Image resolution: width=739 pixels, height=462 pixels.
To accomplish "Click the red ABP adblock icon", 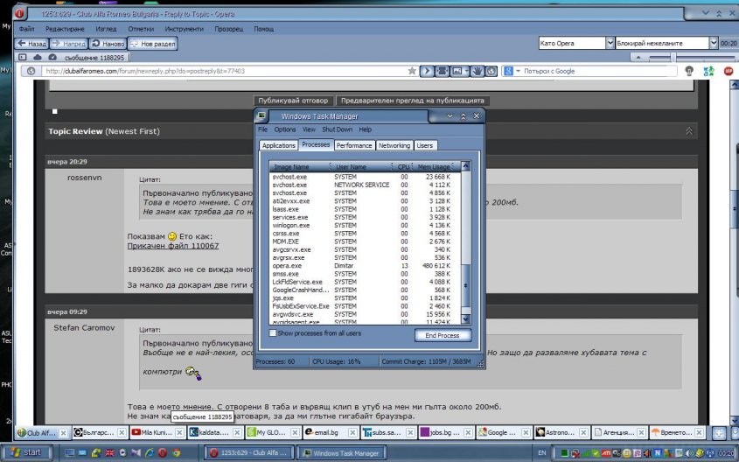I will click(x=729, y=71).
